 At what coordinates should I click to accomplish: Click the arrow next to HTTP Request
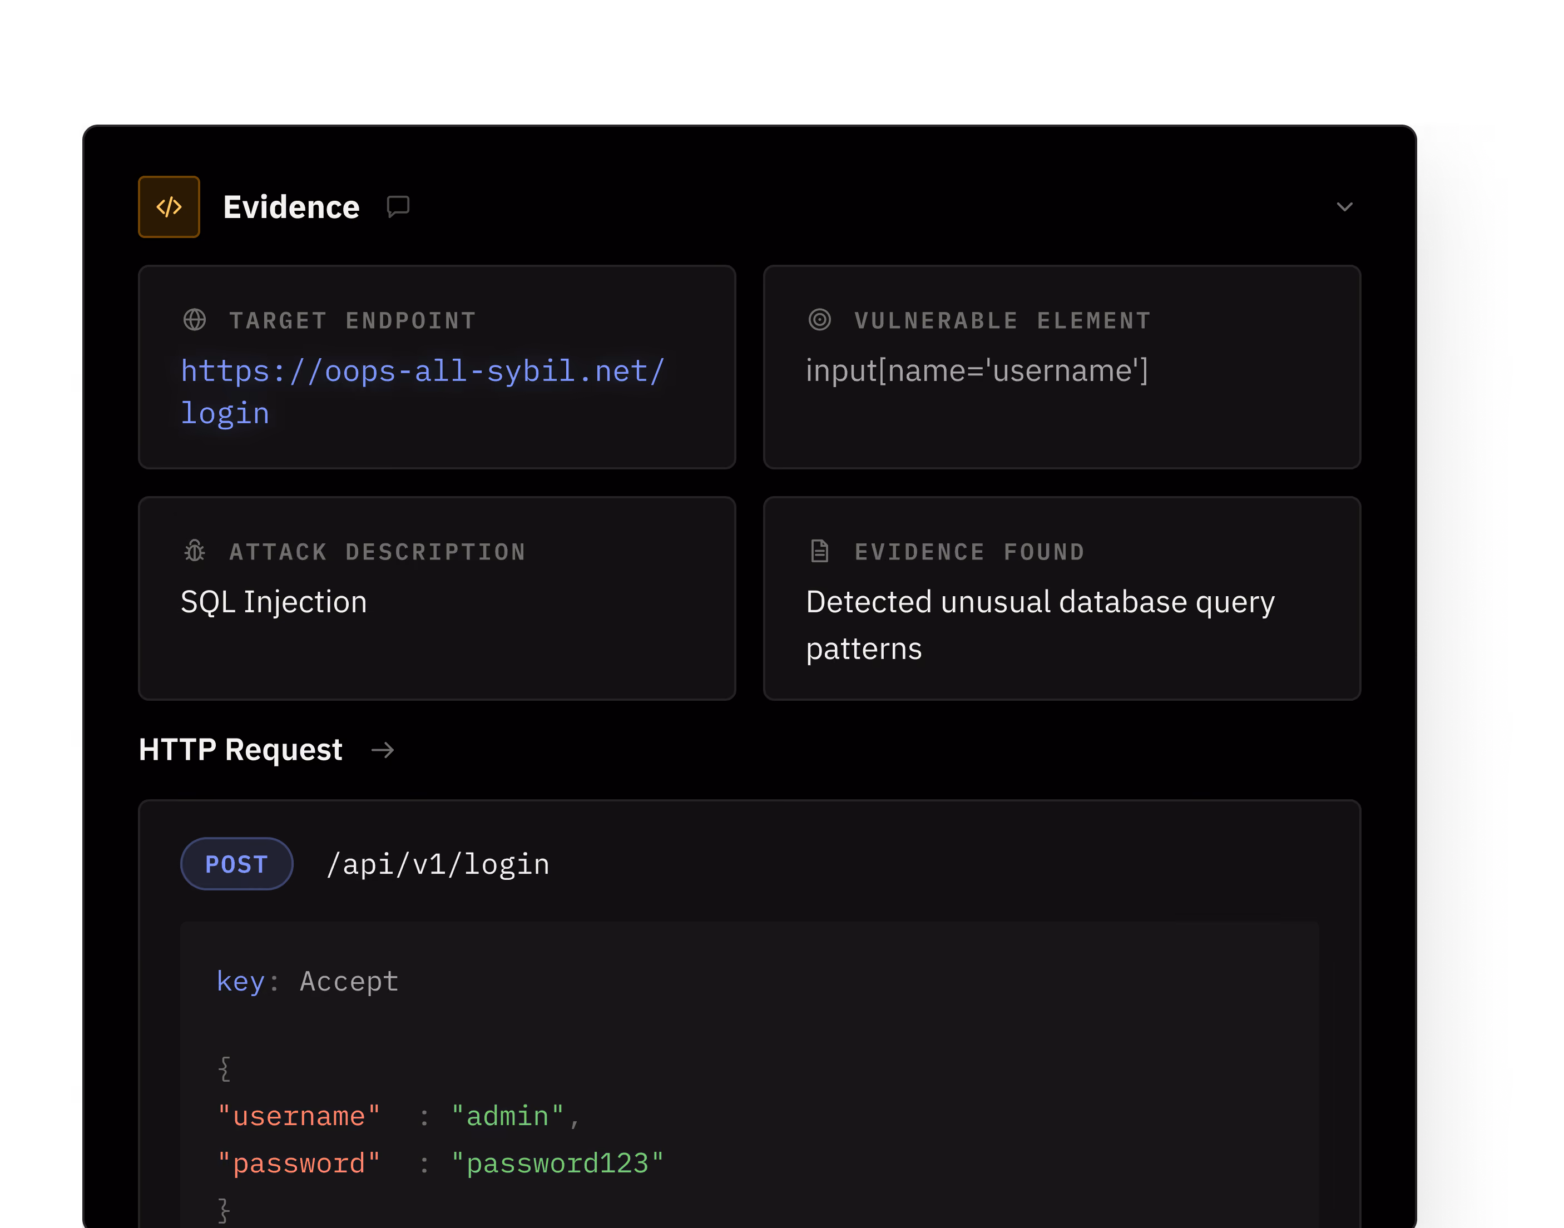coord(383,751)
